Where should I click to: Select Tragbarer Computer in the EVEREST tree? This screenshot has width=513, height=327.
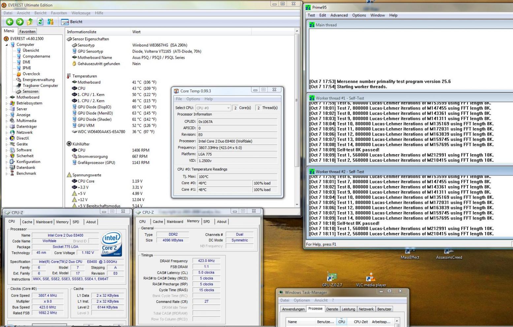(40, 85)
